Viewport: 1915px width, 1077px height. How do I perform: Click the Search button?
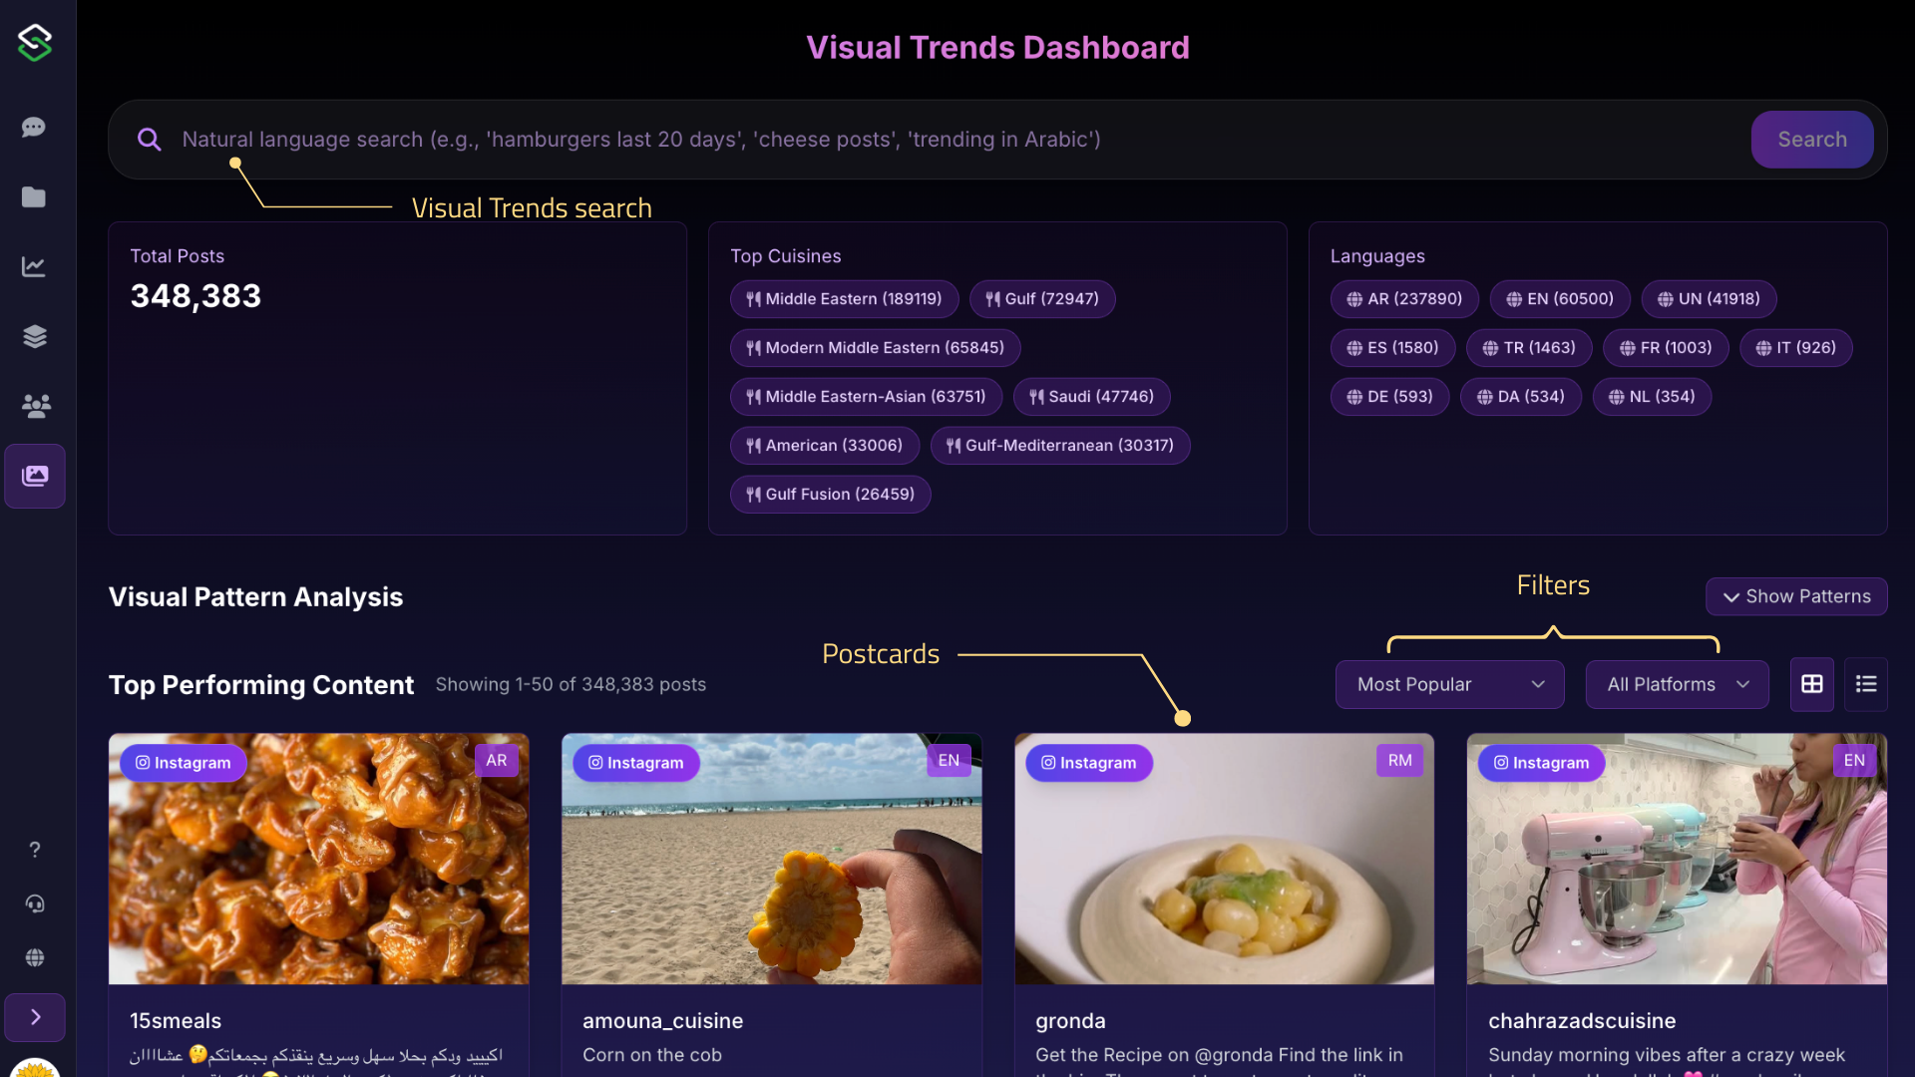[x=1812, y=140]
